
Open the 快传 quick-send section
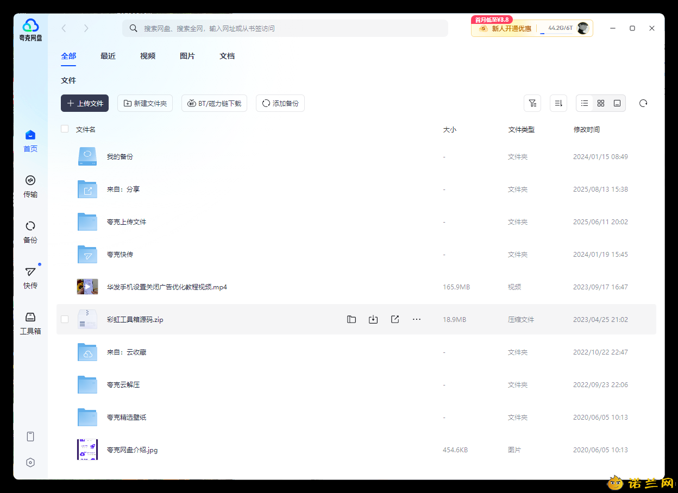[x=30, y=277]
